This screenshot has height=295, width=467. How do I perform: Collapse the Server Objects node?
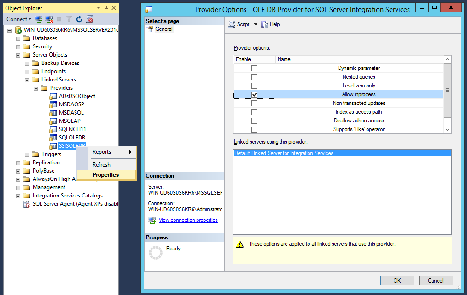coord(18,55)
